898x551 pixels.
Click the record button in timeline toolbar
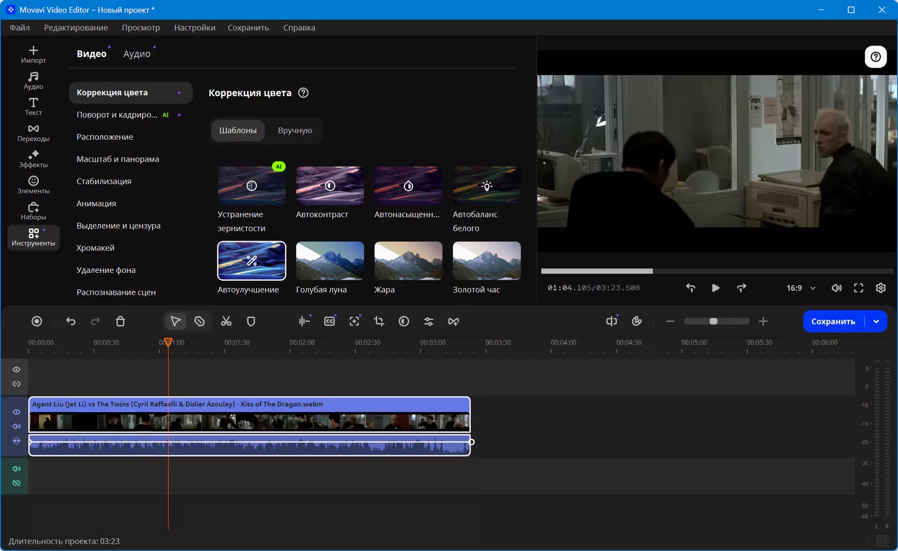click(x=37, y=321)
